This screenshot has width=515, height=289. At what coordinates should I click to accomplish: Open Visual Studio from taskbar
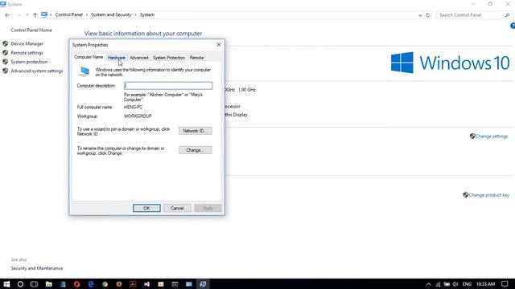146,284
